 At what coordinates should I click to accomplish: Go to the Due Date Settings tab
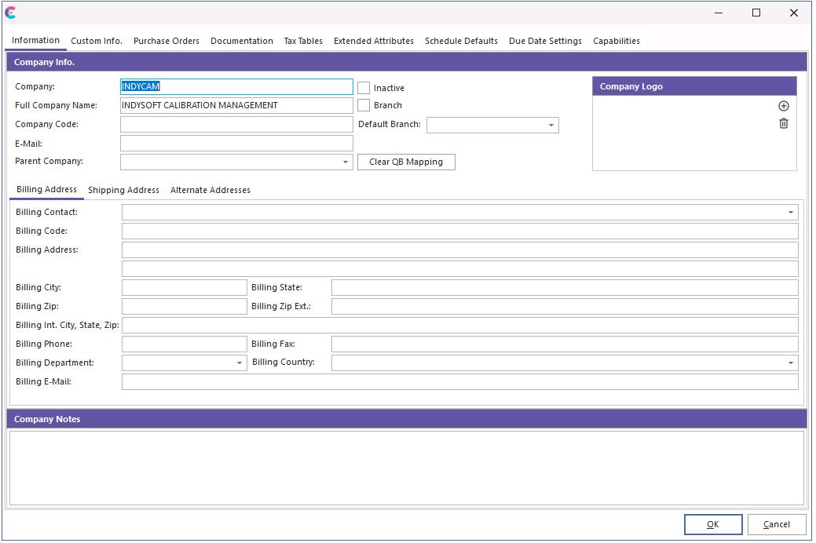coord(545,41)
